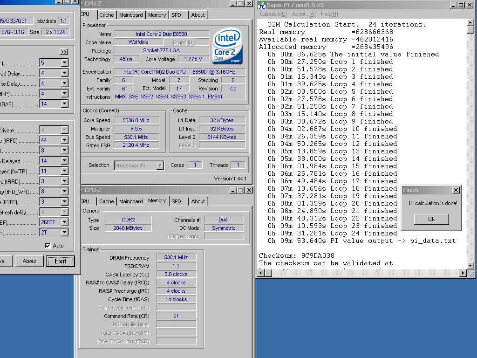This screenshot has width=477, height=358.
Task: Click the Command Rate value 2T in CPU-Z
Action: (x=176, y=316)
